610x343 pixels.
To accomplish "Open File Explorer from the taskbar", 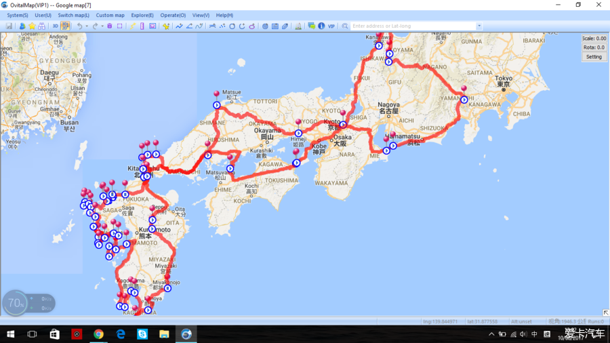I will pyautogui.click(x=164, y=334).
